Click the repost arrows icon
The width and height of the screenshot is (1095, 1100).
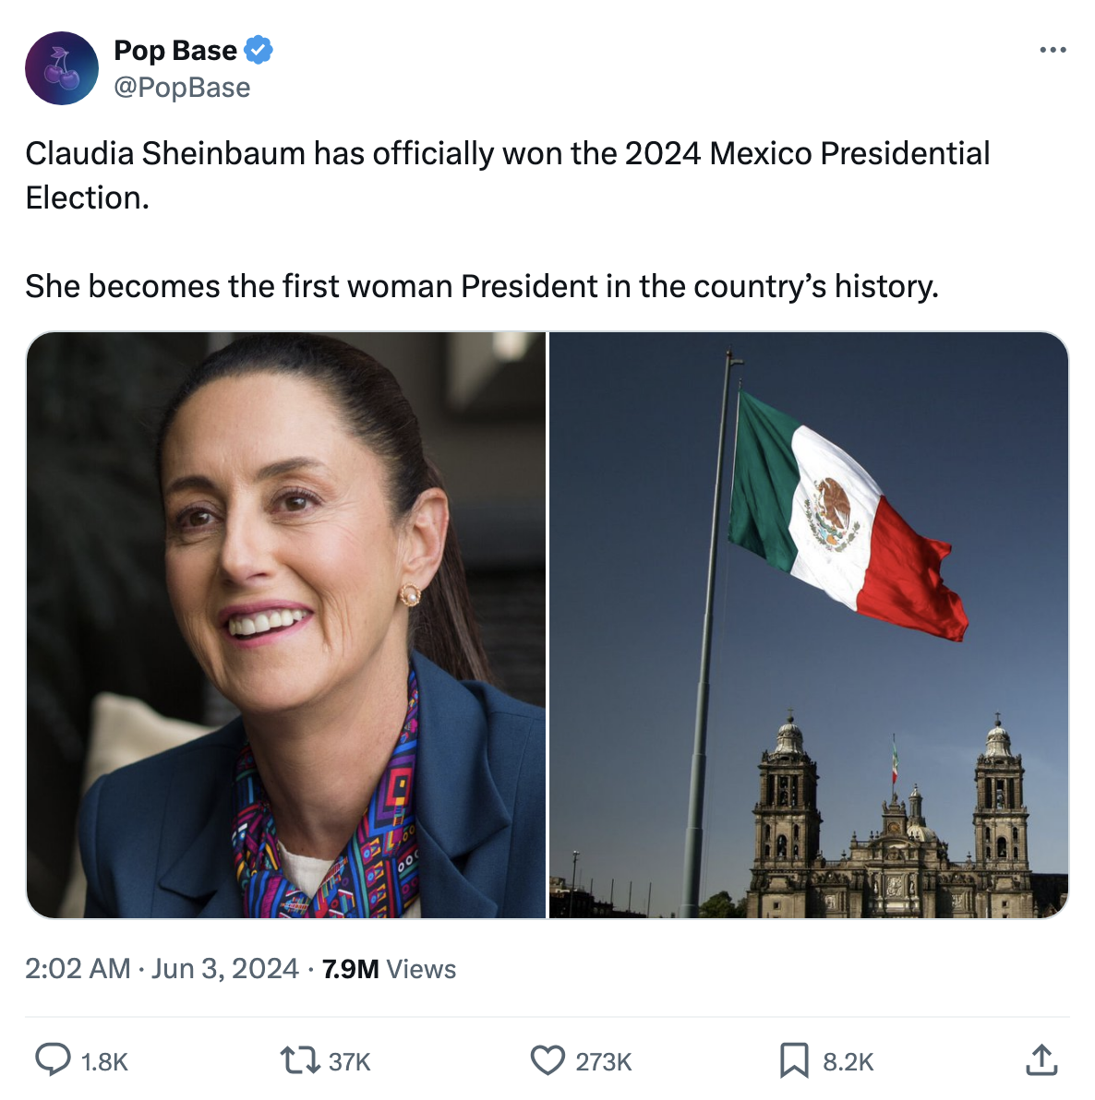coord(299,1060)
